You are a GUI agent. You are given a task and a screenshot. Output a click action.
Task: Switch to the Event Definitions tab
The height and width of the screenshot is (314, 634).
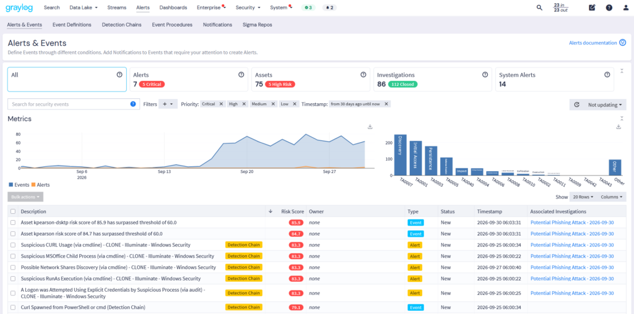tap(72, 25)
